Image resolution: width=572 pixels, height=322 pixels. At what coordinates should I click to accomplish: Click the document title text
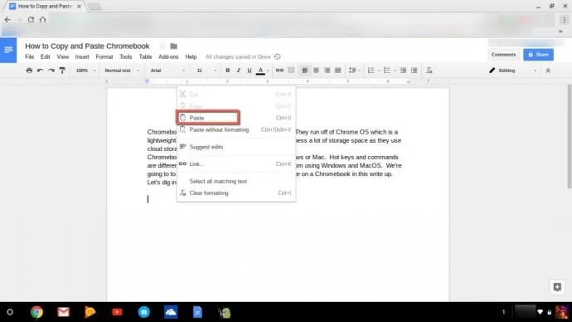pyautogui.click(x=87, y=46)
